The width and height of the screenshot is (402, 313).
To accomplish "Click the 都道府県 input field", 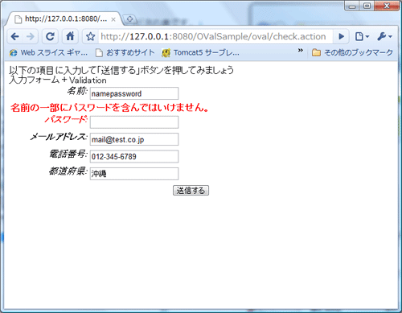I will [134, 174].
